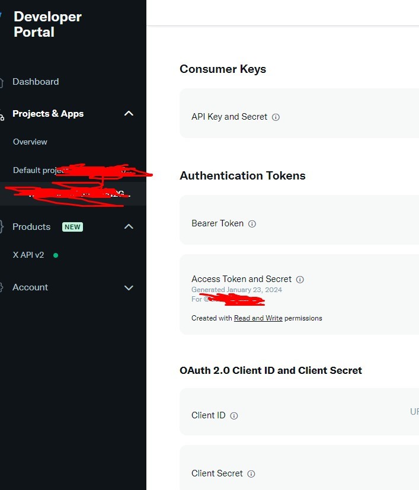Click the Products curly brace icon
This screenshot has height=490, width=419.
1,227
